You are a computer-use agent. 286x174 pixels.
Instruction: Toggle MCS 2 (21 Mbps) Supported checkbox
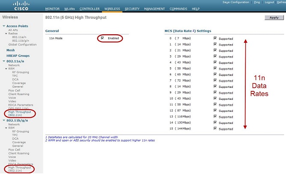tap(215, 50)
